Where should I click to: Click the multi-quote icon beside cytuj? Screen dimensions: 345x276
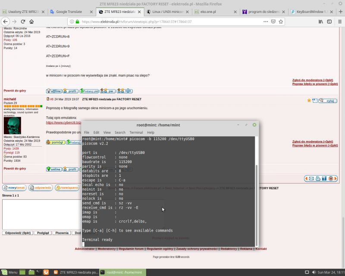315,100
